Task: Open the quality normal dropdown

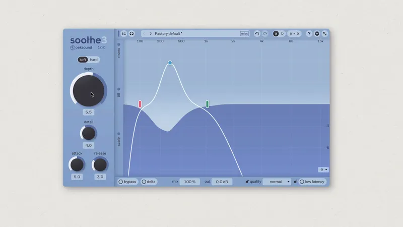Action: pos(277,182)
